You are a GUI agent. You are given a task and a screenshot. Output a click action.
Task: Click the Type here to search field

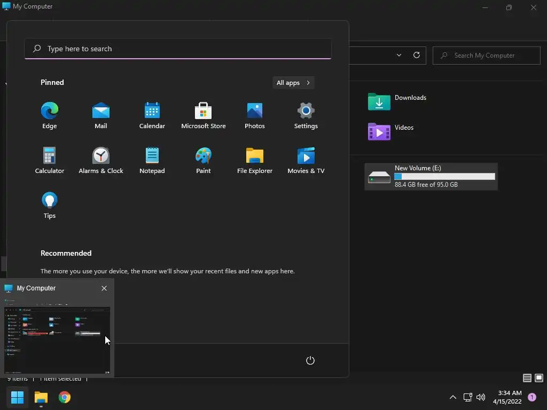[178, 49]
